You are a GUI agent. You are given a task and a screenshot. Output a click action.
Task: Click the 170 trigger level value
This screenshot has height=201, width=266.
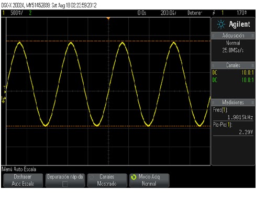[242, 13]
